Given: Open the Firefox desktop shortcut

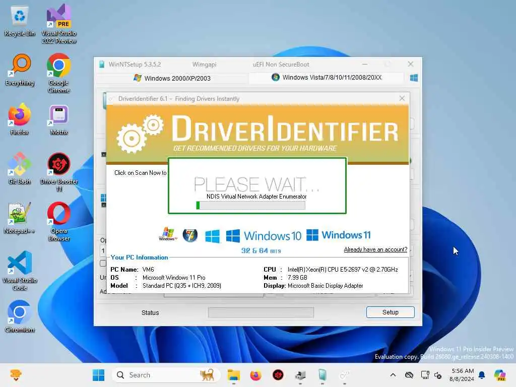Looking at the screenshot, I should [20, 119].
